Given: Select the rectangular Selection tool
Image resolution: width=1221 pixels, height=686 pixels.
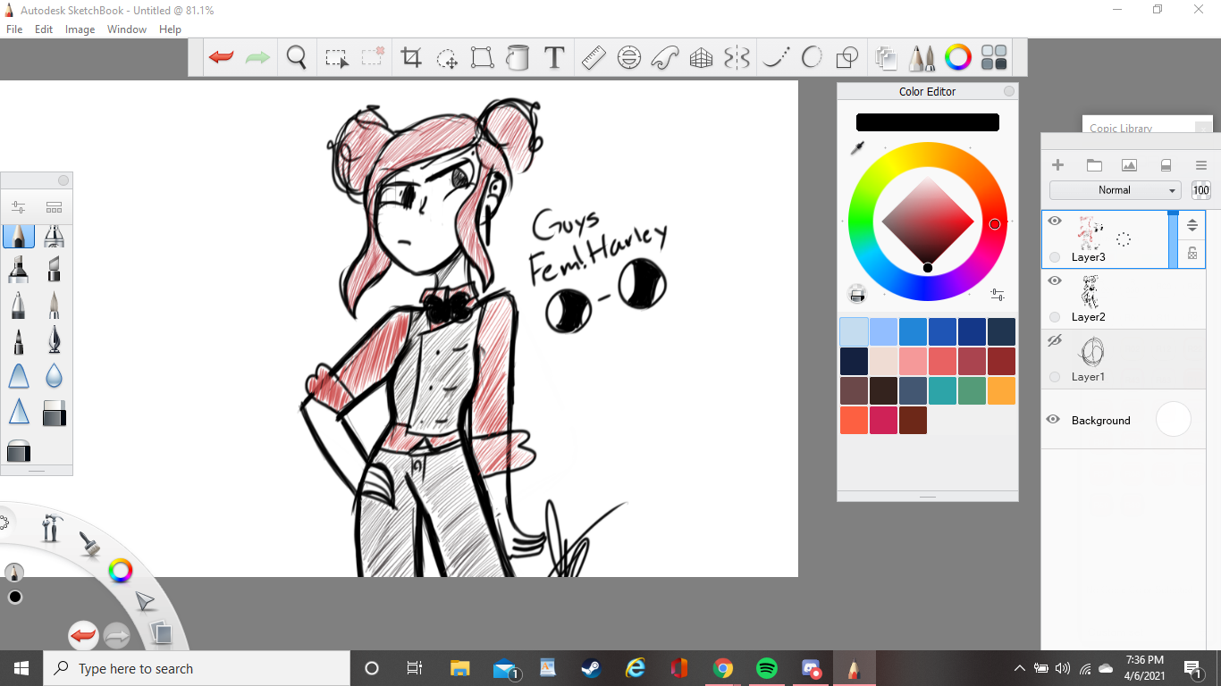Looking at the screenshot, I should (x=336, y=58).
